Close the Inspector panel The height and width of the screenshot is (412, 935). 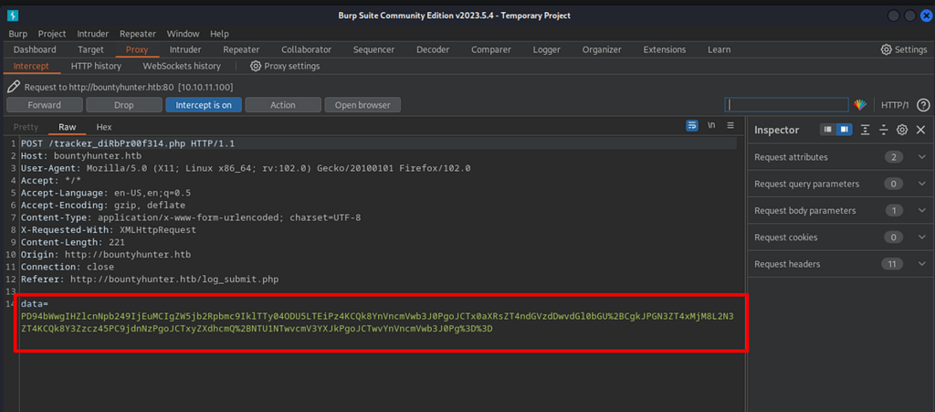pos(920,131)
